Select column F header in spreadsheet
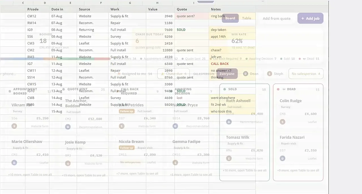Image resolution: width=362 pixels, height=194 pixels. click(101, 3)
